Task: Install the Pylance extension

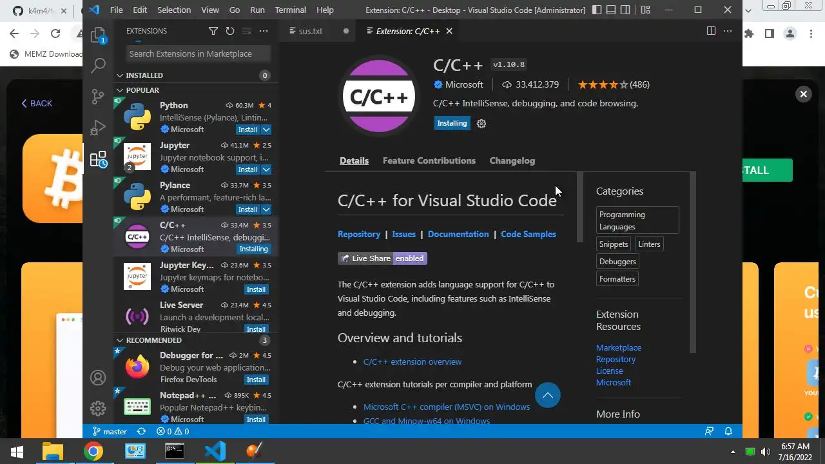Action: coord(247,209)
